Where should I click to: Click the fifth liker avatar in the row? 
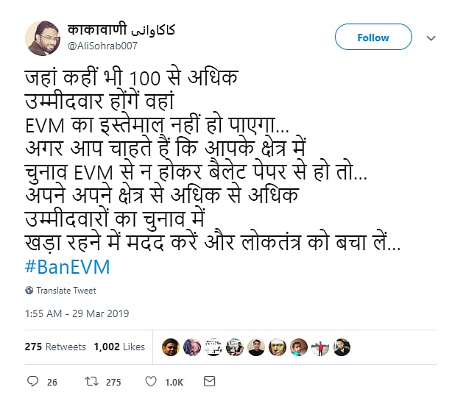click(255, 347)
